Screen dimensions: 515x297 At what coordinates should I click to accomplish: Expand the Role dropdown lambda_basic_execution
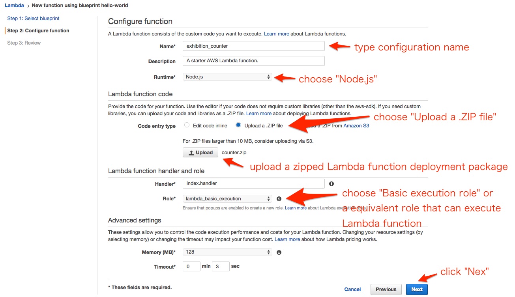click(228, 199)
